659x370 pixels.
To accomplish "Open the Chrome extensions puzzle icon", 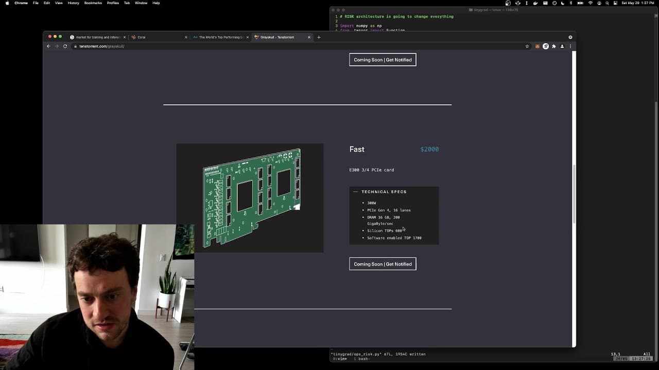I will [554, 46].
